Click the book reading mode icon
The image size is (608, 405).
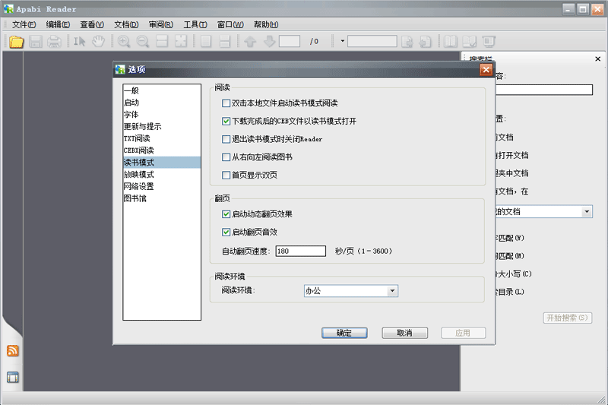(451, 42)
